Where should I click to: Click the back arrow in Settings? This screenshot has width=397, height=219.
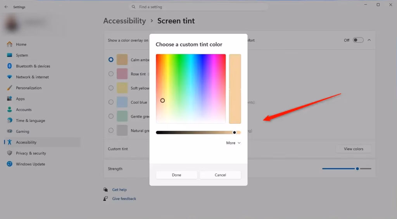pos(6,7)
